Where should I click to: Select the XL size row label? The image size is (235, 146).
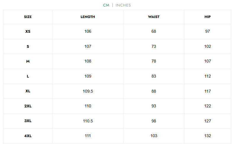pyautogui.click(x=28, y=91)
